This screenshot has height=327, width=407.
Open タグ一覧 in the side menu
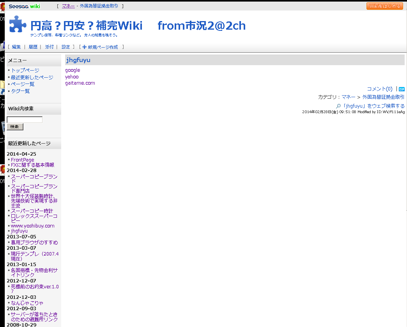tap(20, 91)
